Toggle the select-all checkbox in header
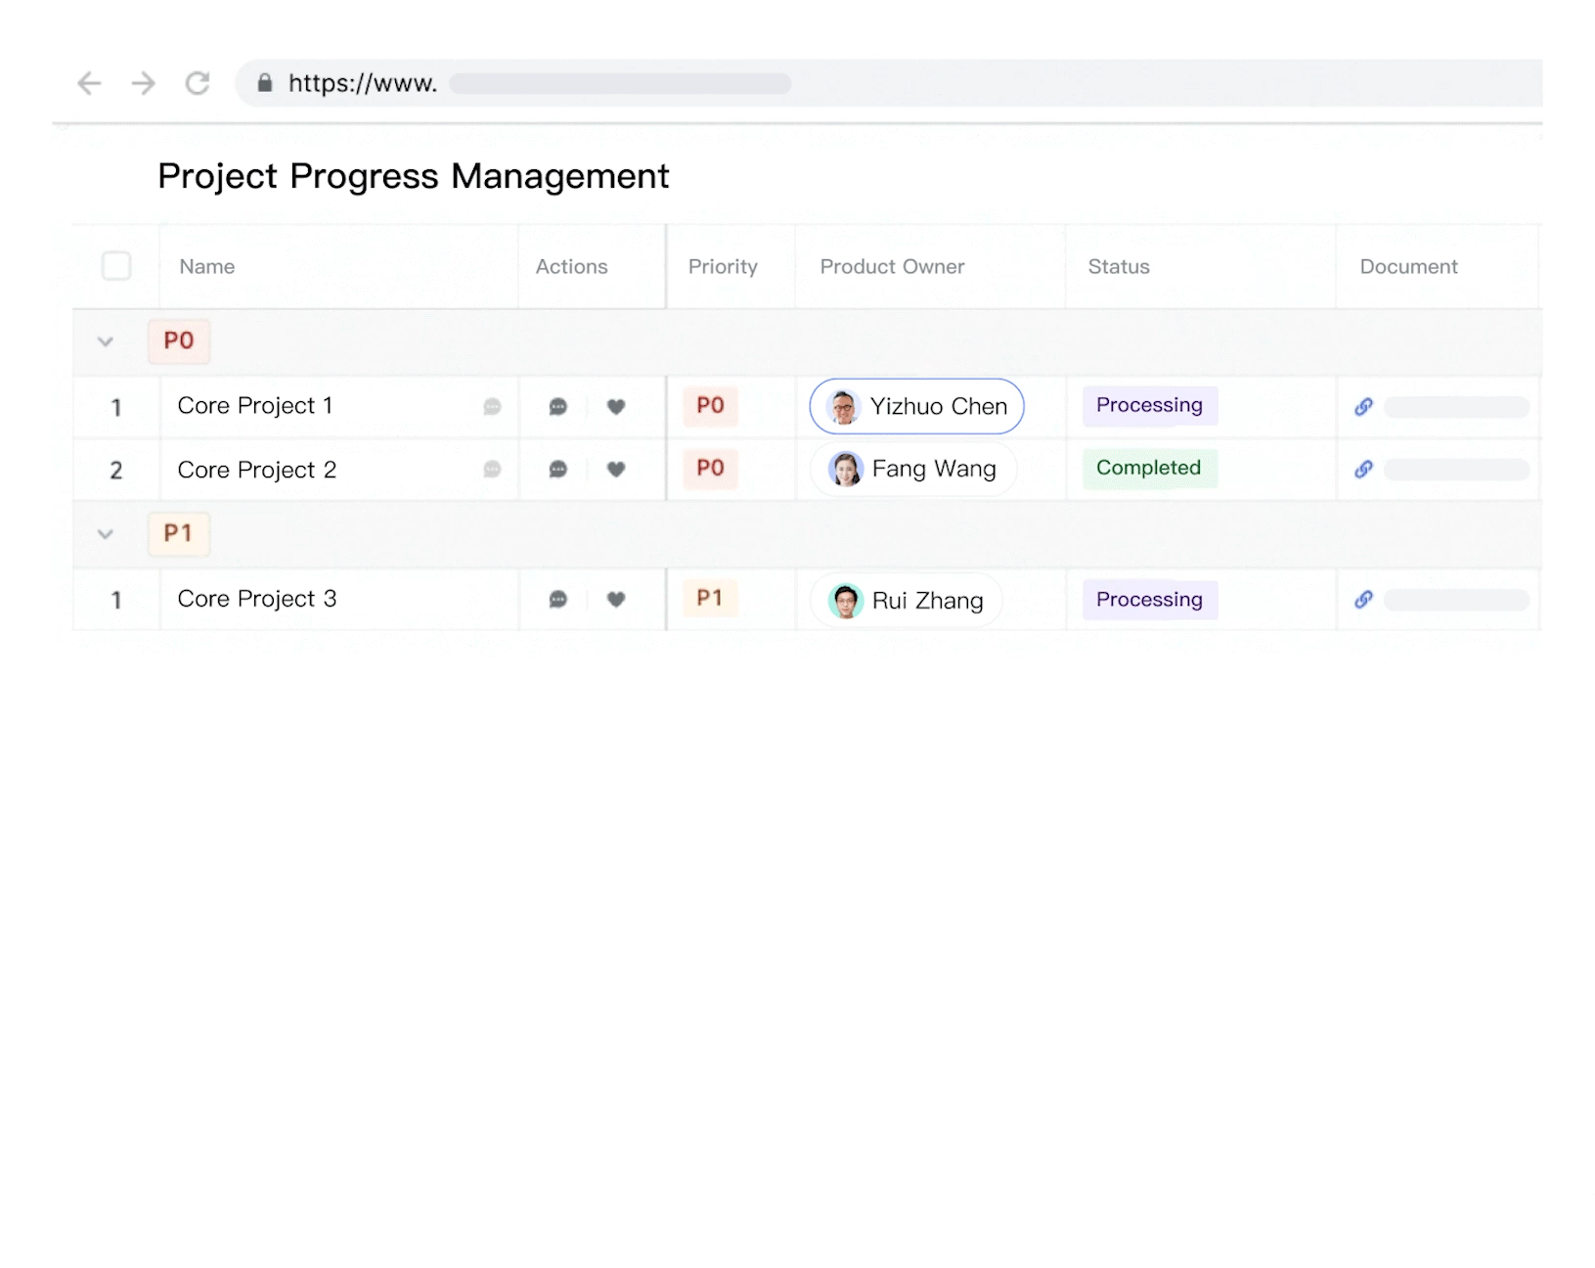 pos(116,266)
